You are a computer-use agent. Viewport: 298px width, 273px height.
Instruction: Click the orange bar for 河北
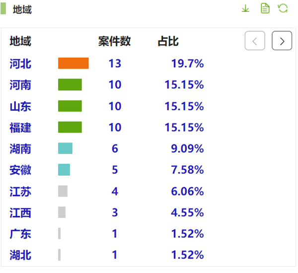click(x=73, y=64)
